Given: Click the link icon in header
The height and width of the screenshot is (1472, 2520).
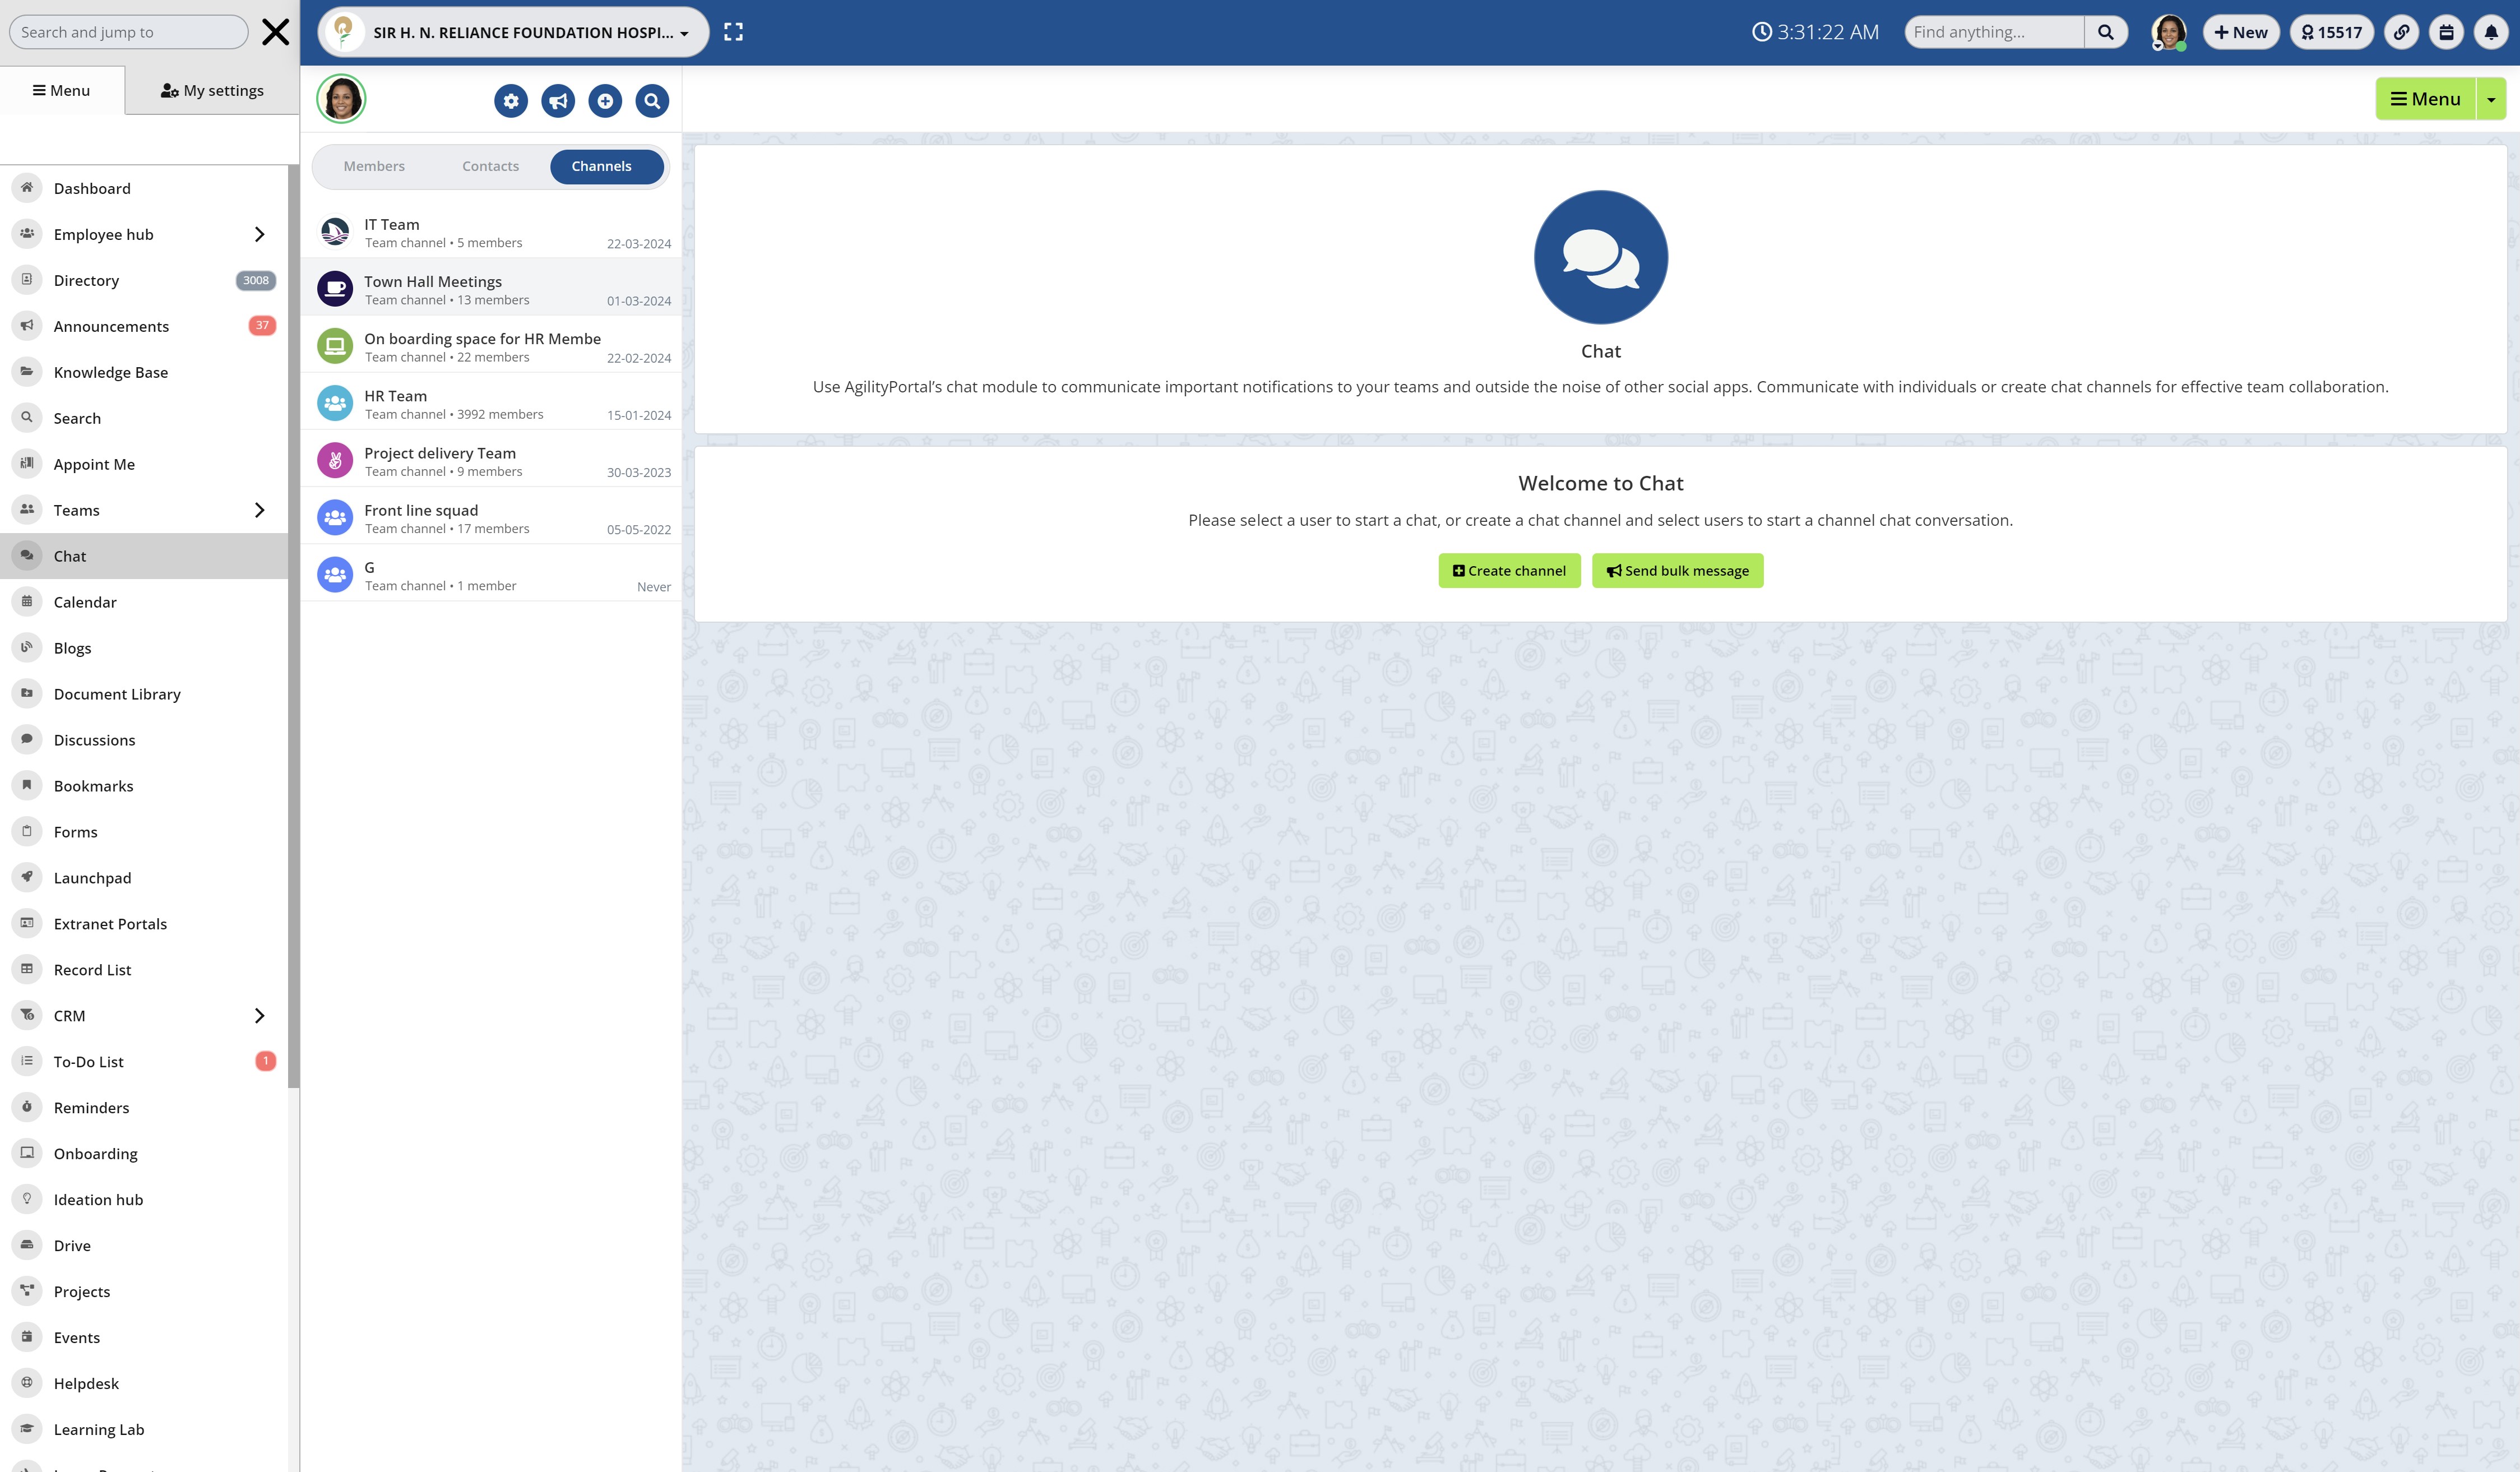Looking at the screenshot, I should click(x=2401, y=32).
